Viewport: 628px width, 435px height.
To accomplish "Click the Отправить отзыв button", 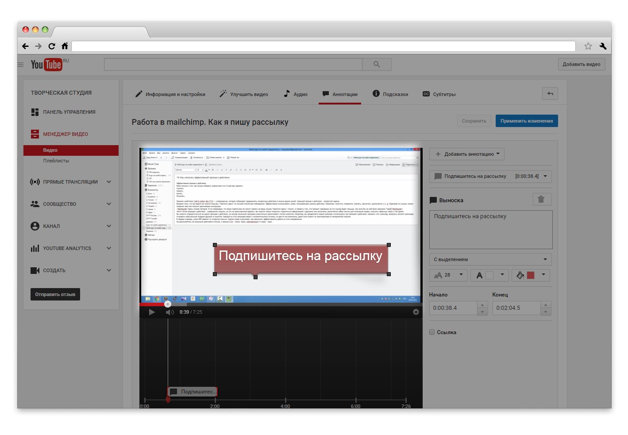I will (x=55, y=294).
